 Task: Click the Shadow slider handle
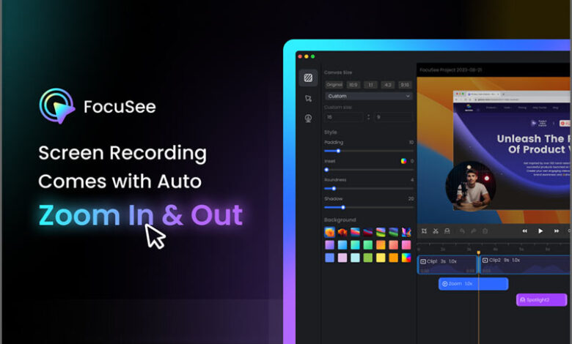click(343, 207)
